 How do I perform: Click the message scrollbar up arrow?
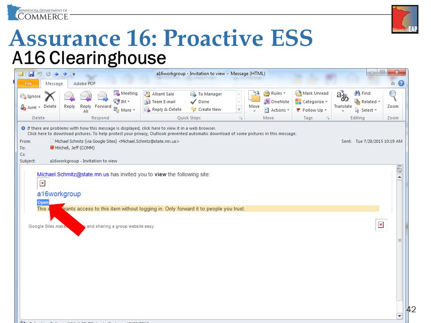tap(400, 177)
